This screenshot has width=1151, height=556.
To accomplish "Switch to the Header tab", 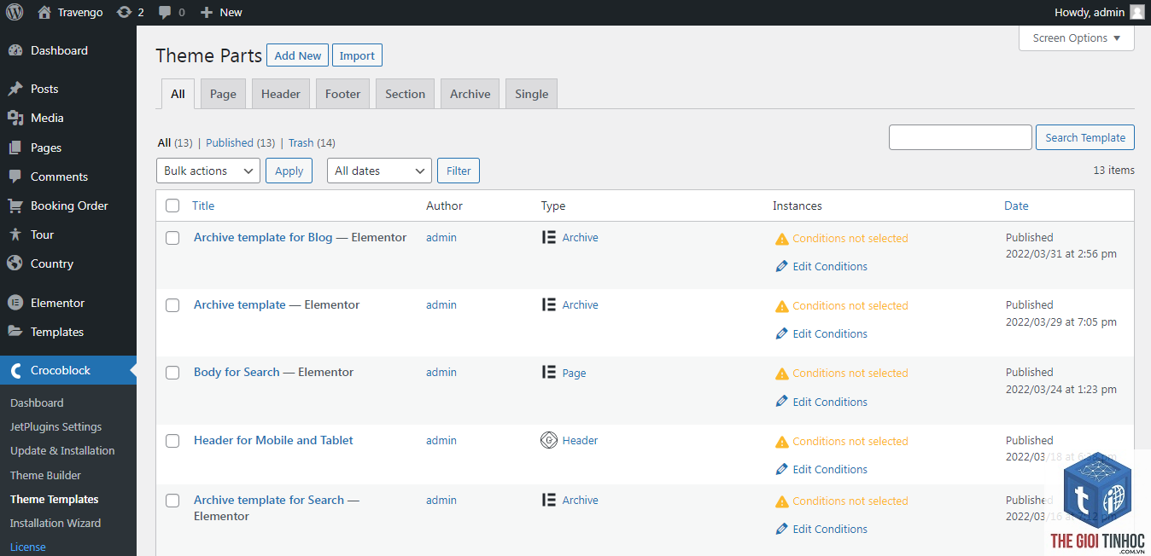I will point(281,94).
